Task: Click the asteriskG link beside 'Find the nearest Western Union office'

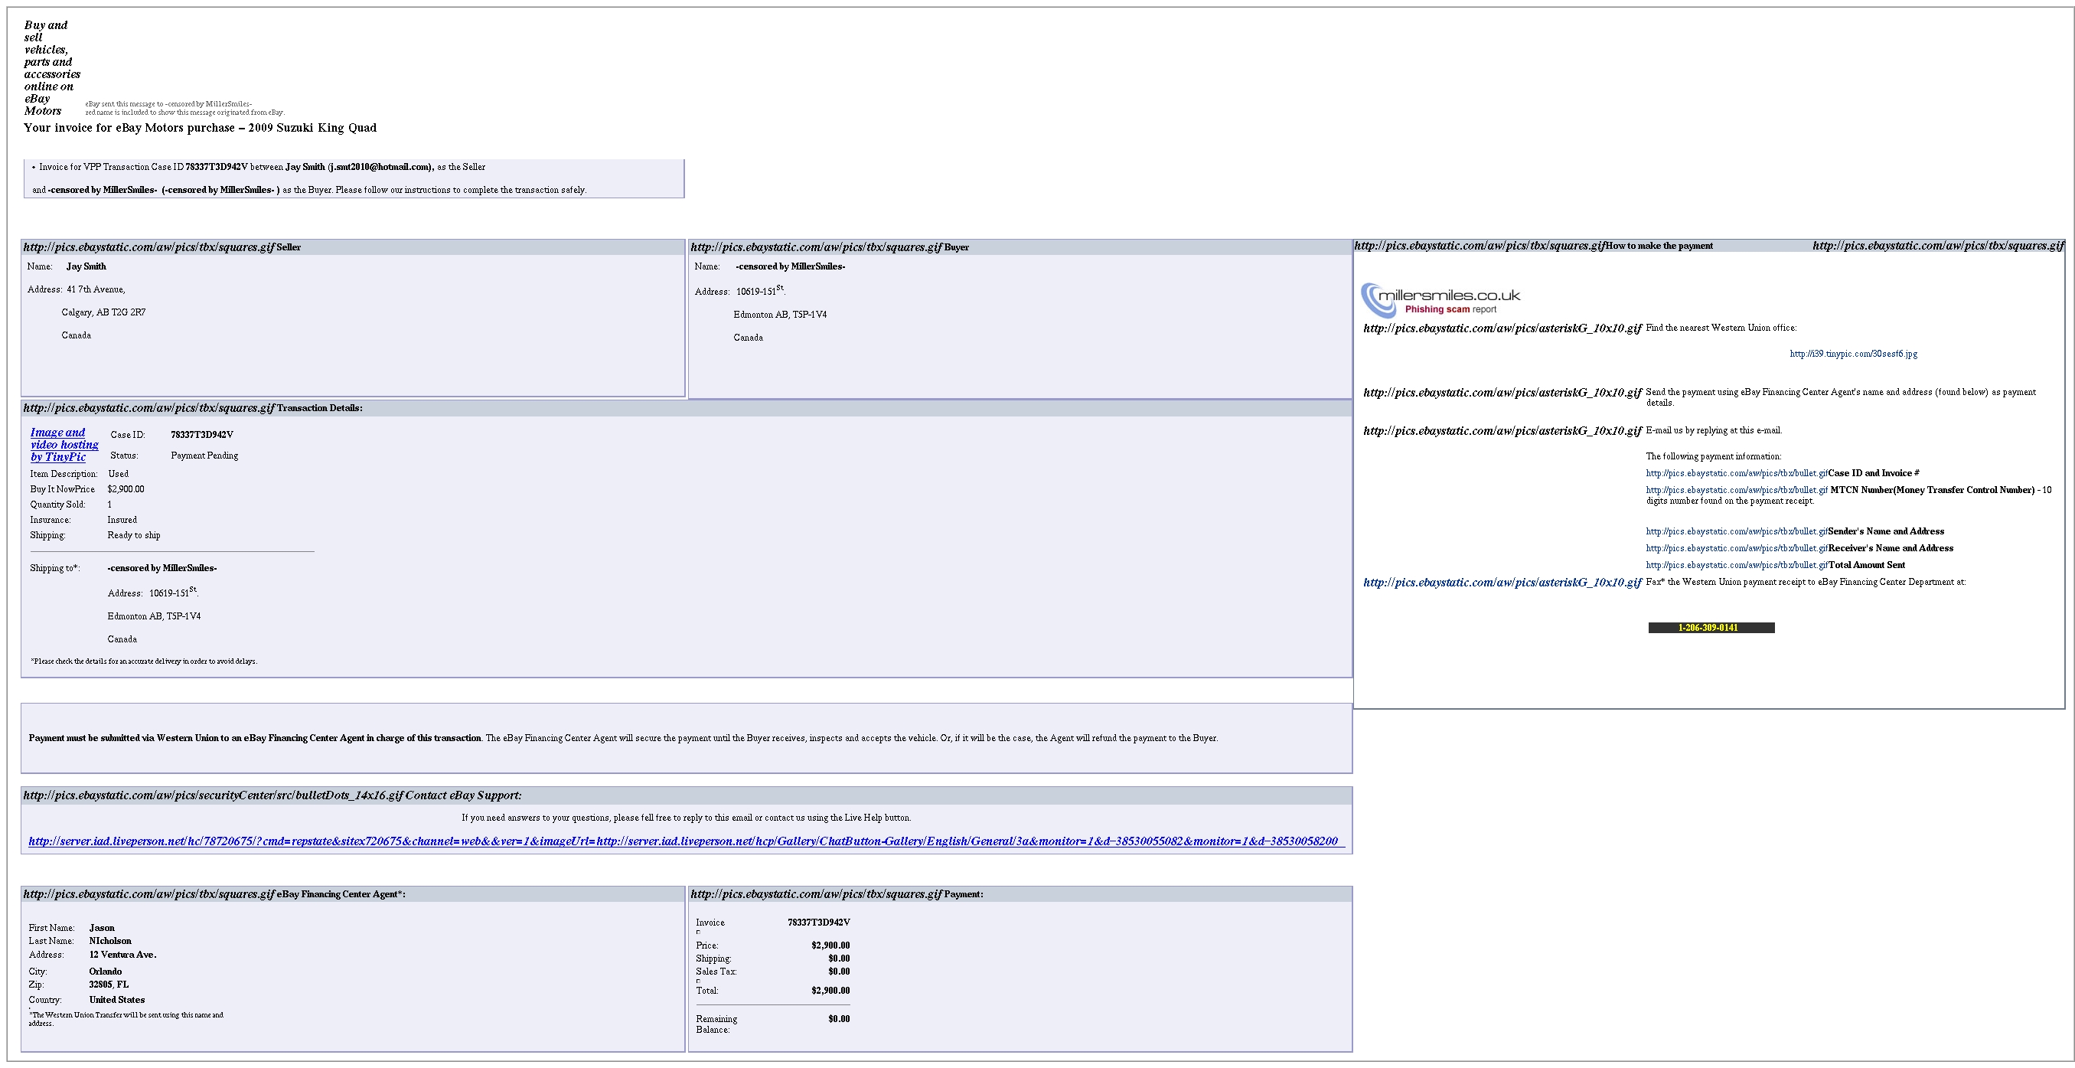Action: point(1502,328)
